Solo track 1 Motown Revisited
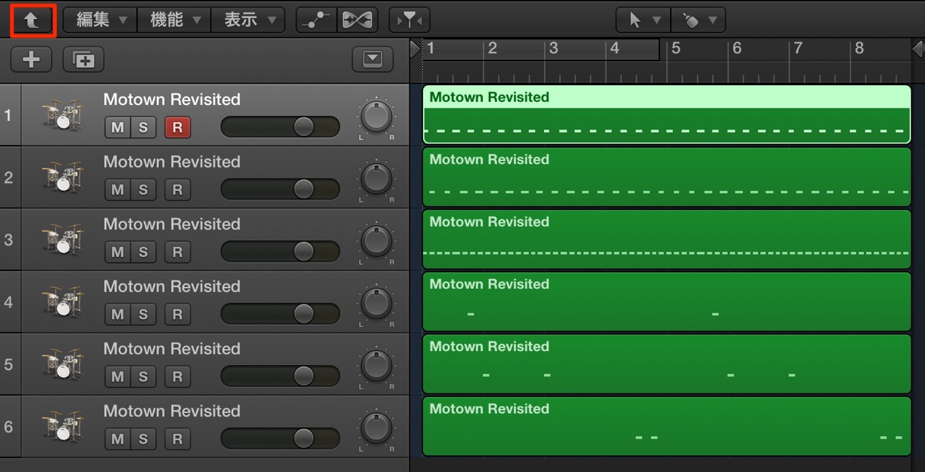The height and width of the screenshot is (472, 925). tap(143, 127)
